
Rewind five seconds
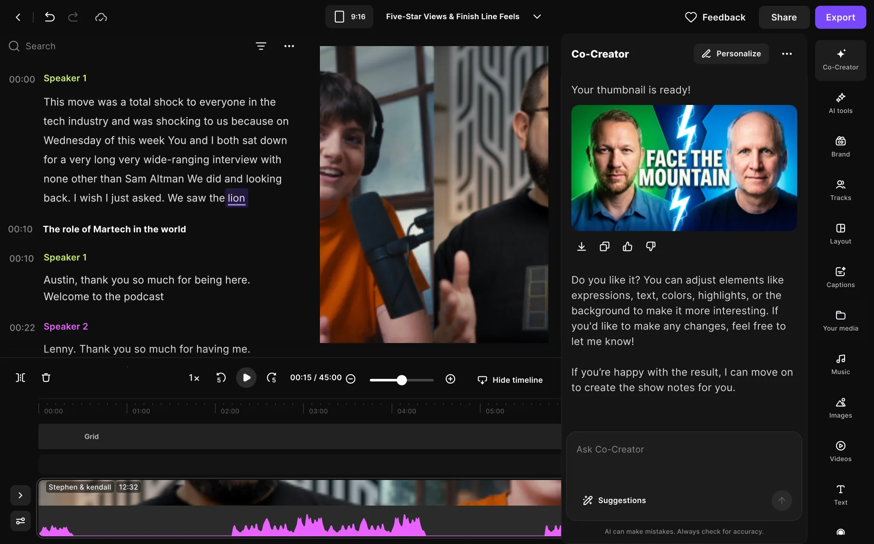(221, 378)
